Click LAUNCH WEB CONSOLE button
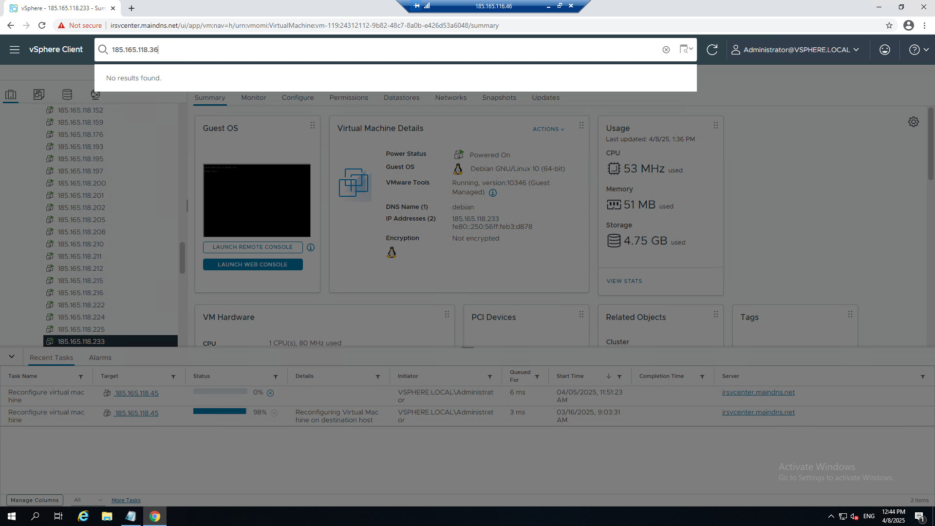This screenshot has height=526, width=935. 252,264
